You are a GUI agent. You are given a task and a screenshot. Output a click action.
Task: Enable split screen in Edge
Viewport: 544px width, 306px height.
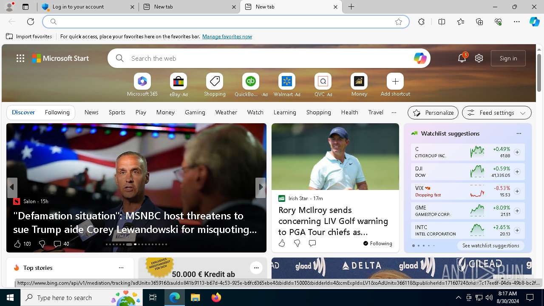coord(442,22)
